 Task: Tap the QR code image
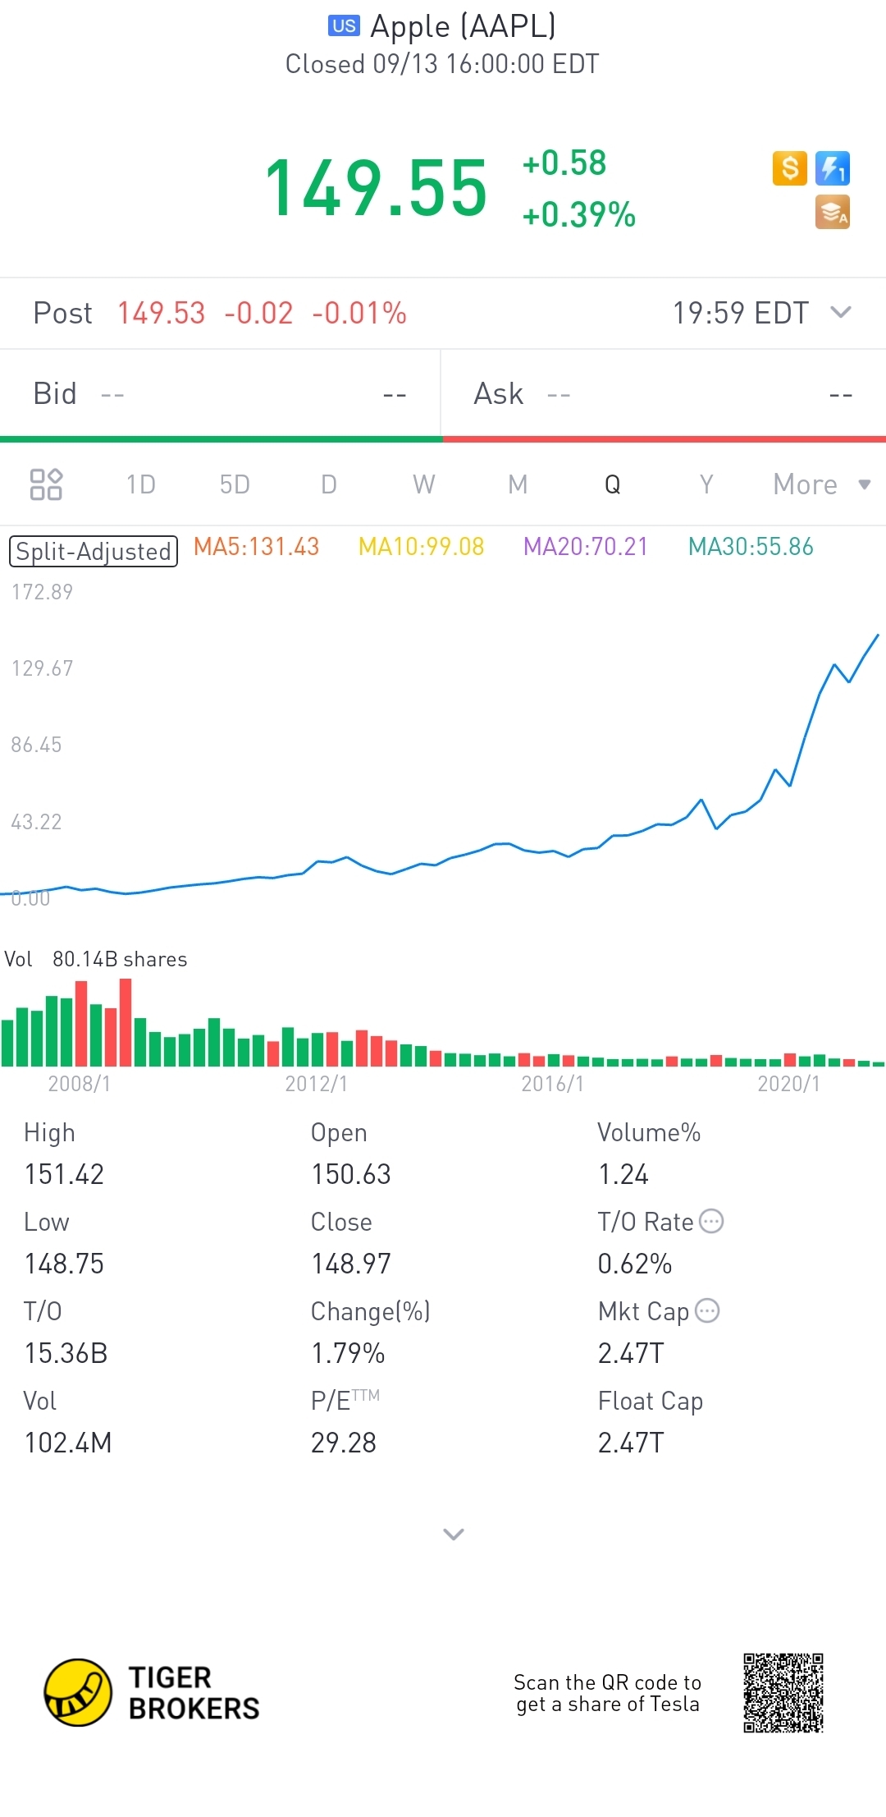click(783, 1692)
